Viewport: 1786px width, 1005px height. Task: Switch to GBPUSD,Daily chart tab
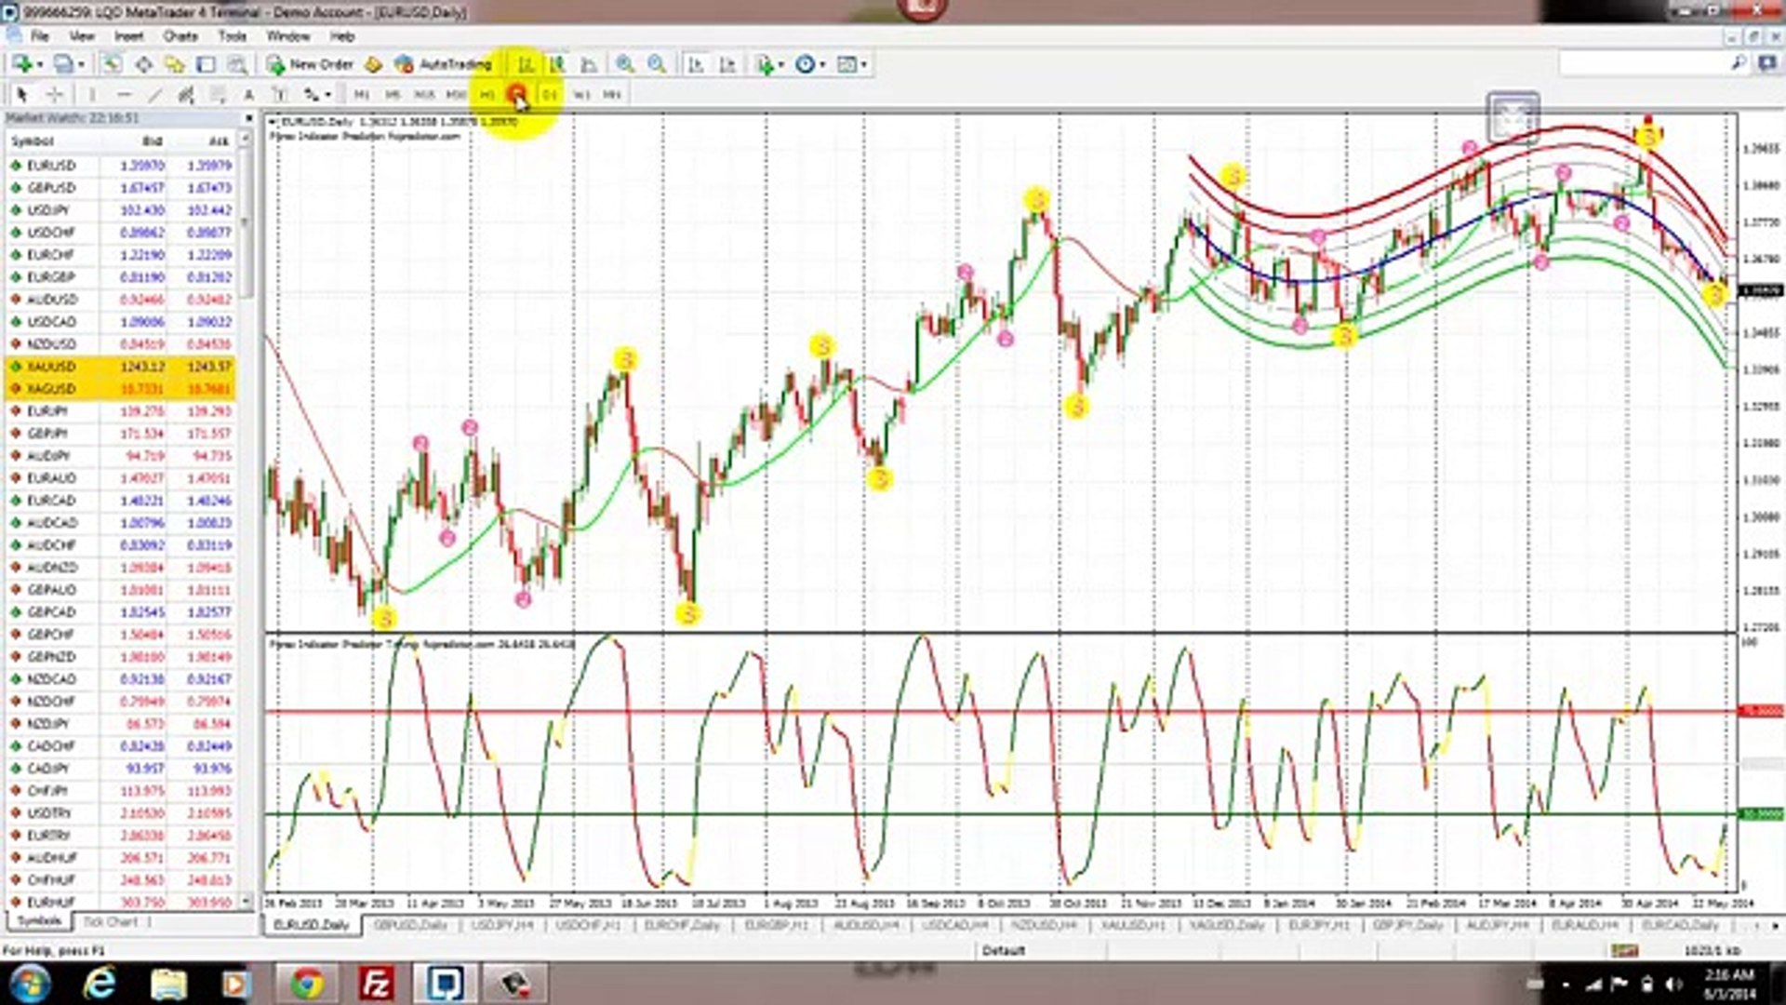point(409,925)
